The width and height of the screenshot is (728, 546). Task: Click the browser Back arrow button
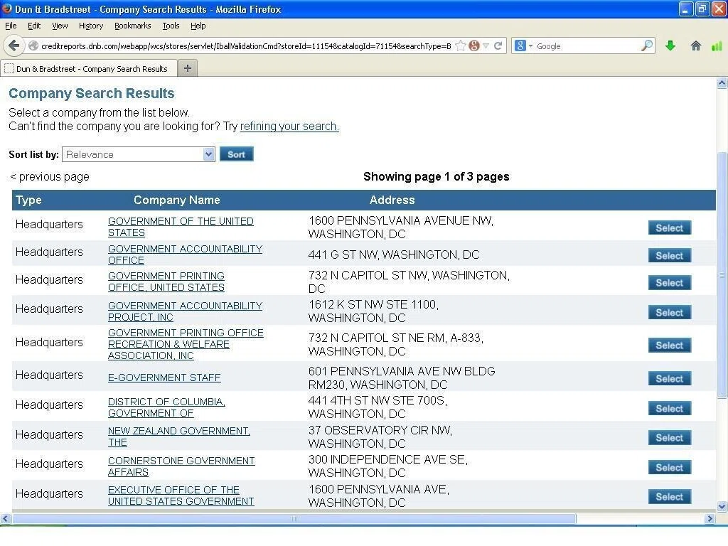[x=14, y=45]
